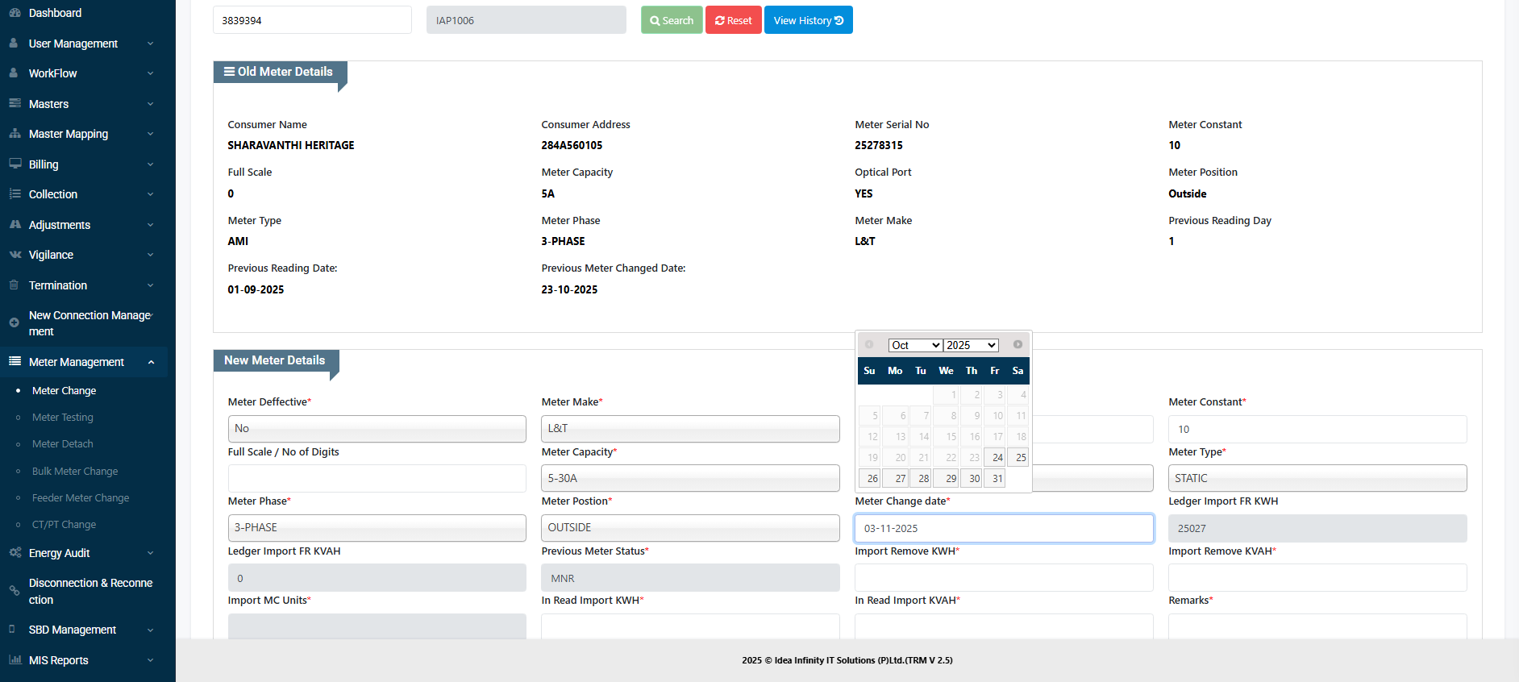Click the Meter Change date field
Screen dimensions: 1519x682
click(1003, 529)
